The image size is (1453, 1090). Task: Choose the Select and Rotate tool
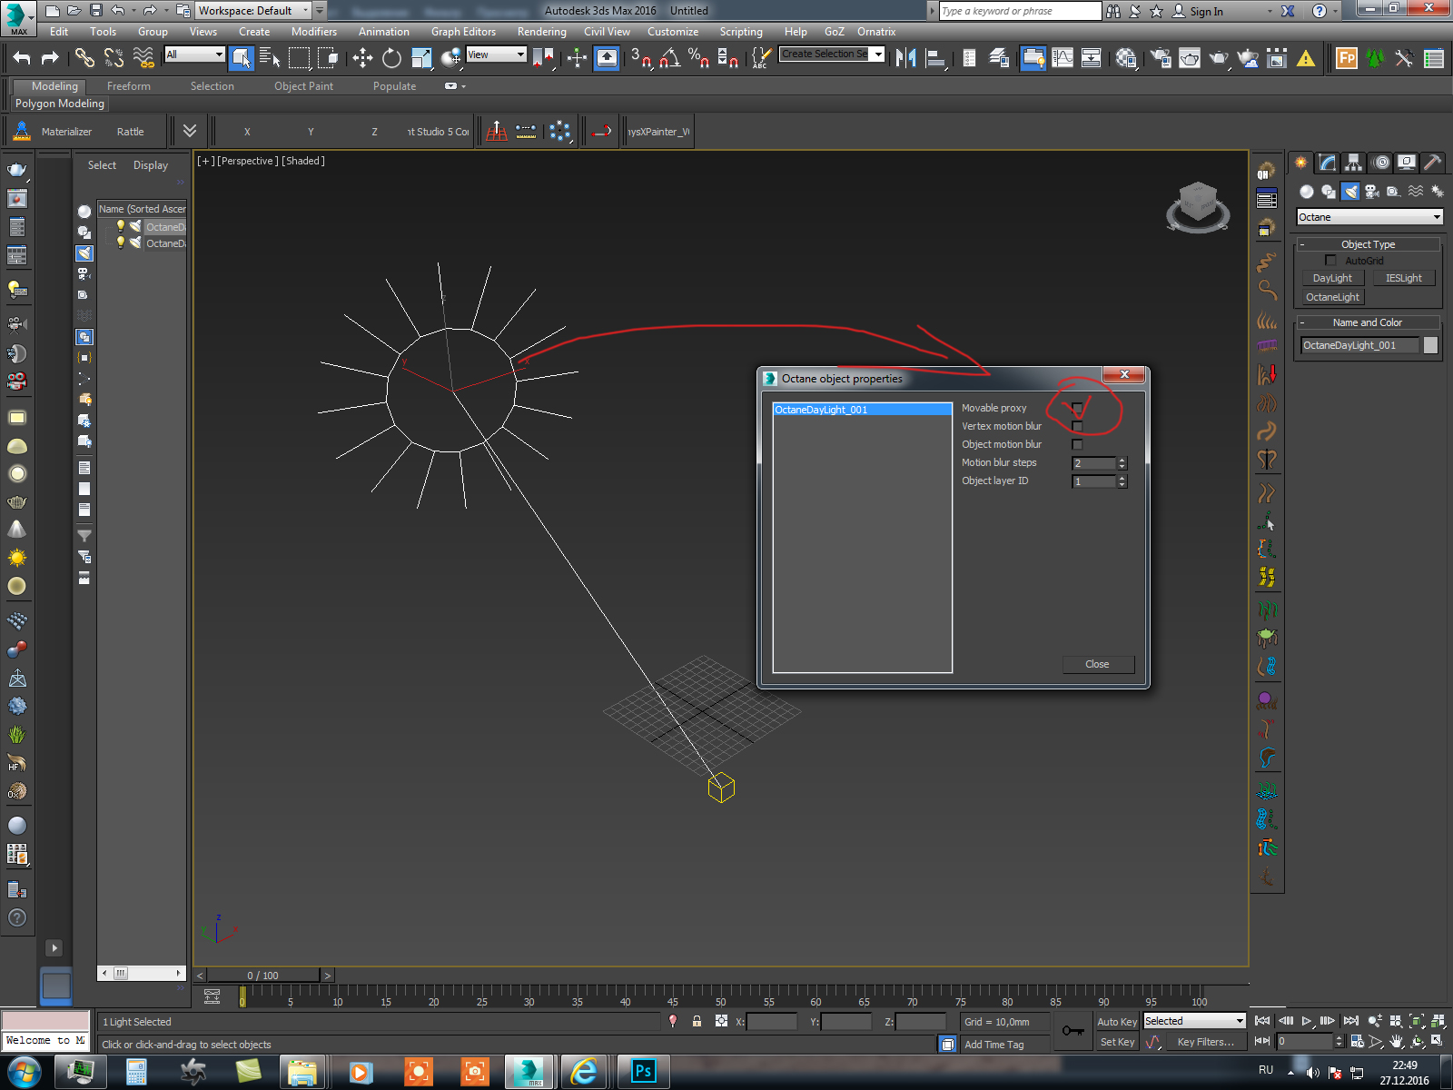391,58
